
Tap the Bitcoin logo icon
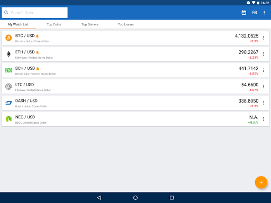coord(8,38)
